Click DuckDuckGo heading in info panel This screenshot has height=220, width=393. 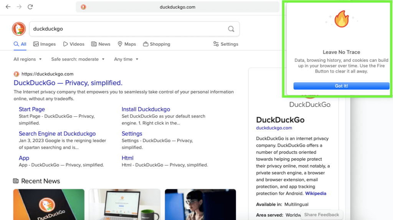point(280,120)
